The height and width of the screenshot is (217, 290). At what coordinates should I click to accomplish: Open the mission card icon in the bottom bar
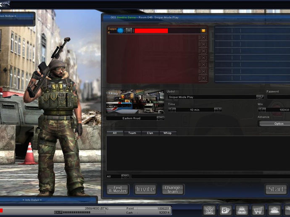coord(226,210)
